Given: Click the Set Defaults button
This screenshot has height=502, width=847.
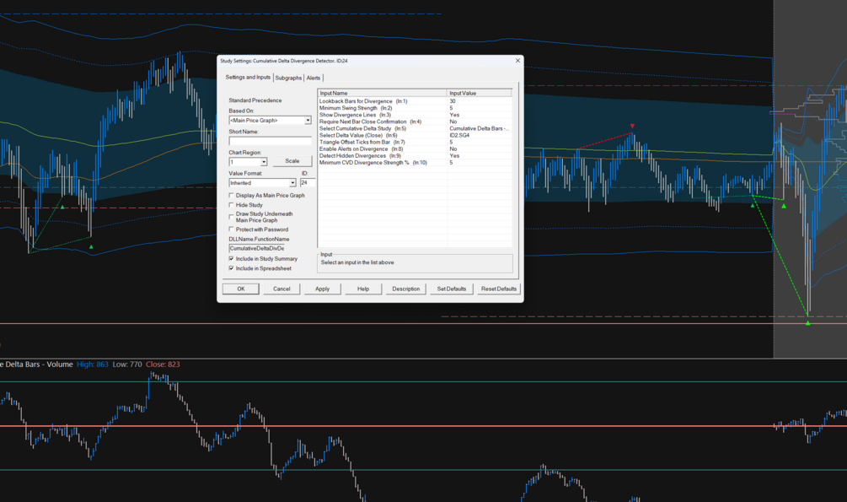Looking at the screenshot, I should tap(452, 289).
